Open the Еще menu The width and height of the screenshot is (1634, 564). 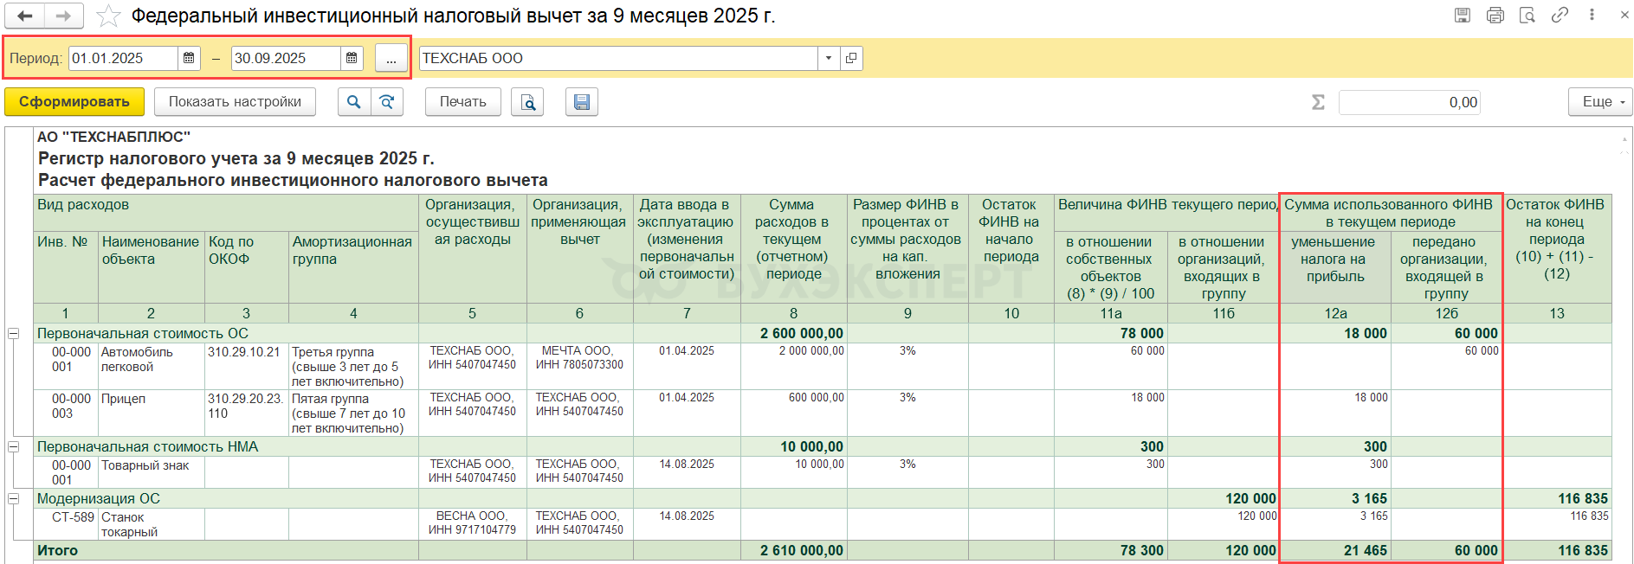coord(1599,102)
